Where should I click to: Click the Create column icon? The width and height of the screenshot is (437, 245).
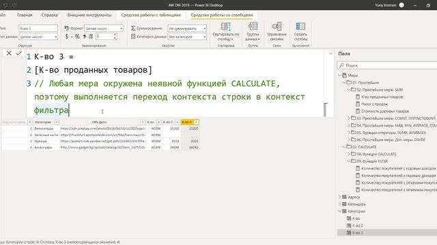click(300, 27)
